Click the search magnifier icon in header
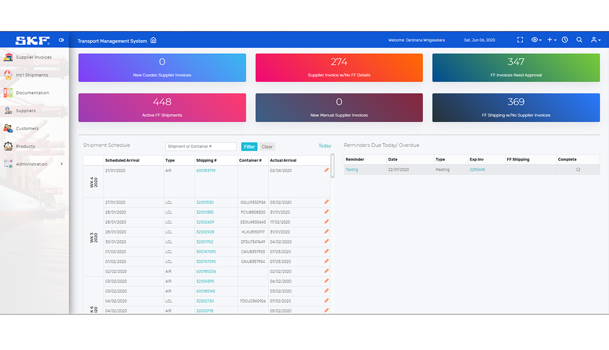The width and height of the screenshot is (609, 350). click(x=579, y=40)
